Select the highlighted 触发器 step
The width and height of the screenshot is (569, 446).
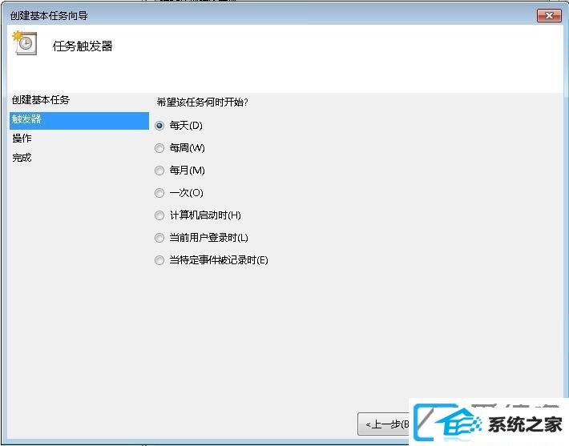[79, 120]
